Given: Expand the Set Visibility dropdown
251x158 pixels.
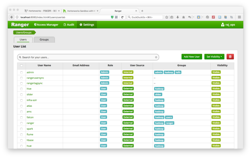Looking at the screenshot, I should [214, 57].
